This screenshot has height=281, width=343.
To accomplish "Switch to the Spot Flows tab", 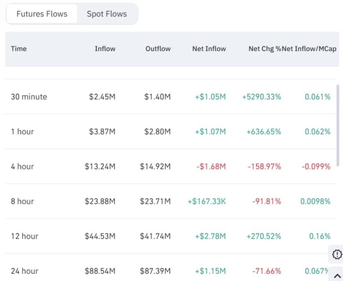I will pos(107,14).
